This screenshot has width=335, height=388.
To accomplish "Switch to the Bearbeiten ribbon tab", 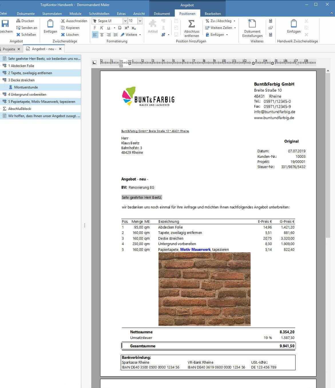I will (x=213, y=13).
